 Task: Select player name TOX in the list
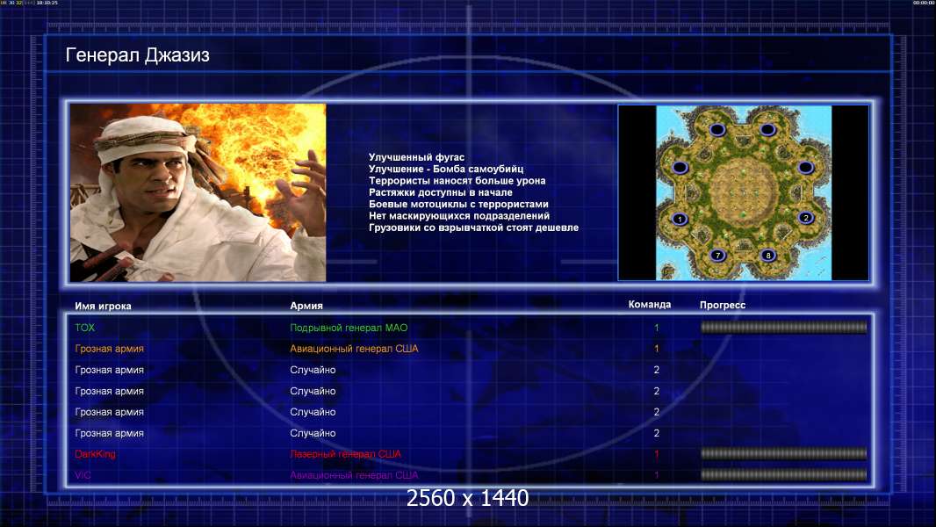tap(84, 328)
